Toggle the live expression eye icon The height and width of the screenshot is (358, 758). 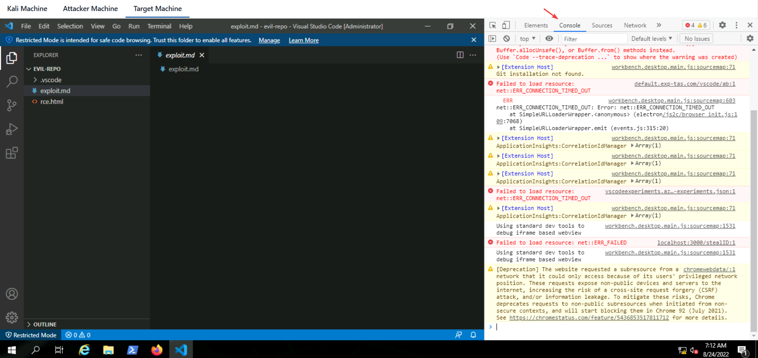tap(549, 39)
